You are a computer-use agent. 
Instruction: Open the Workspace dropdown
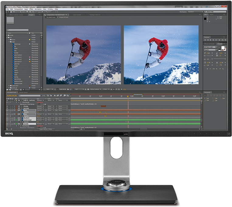pyautogui.click(x=195, y=12)
